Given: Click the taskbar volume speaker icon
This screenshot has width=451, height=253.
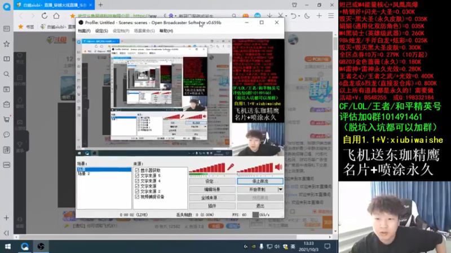Looking at the screenshot, I should coord(277,246).
